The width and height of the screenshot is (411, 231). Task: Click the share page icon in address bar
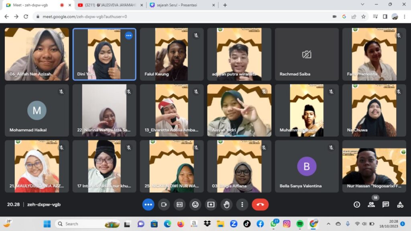coord(354,16)
